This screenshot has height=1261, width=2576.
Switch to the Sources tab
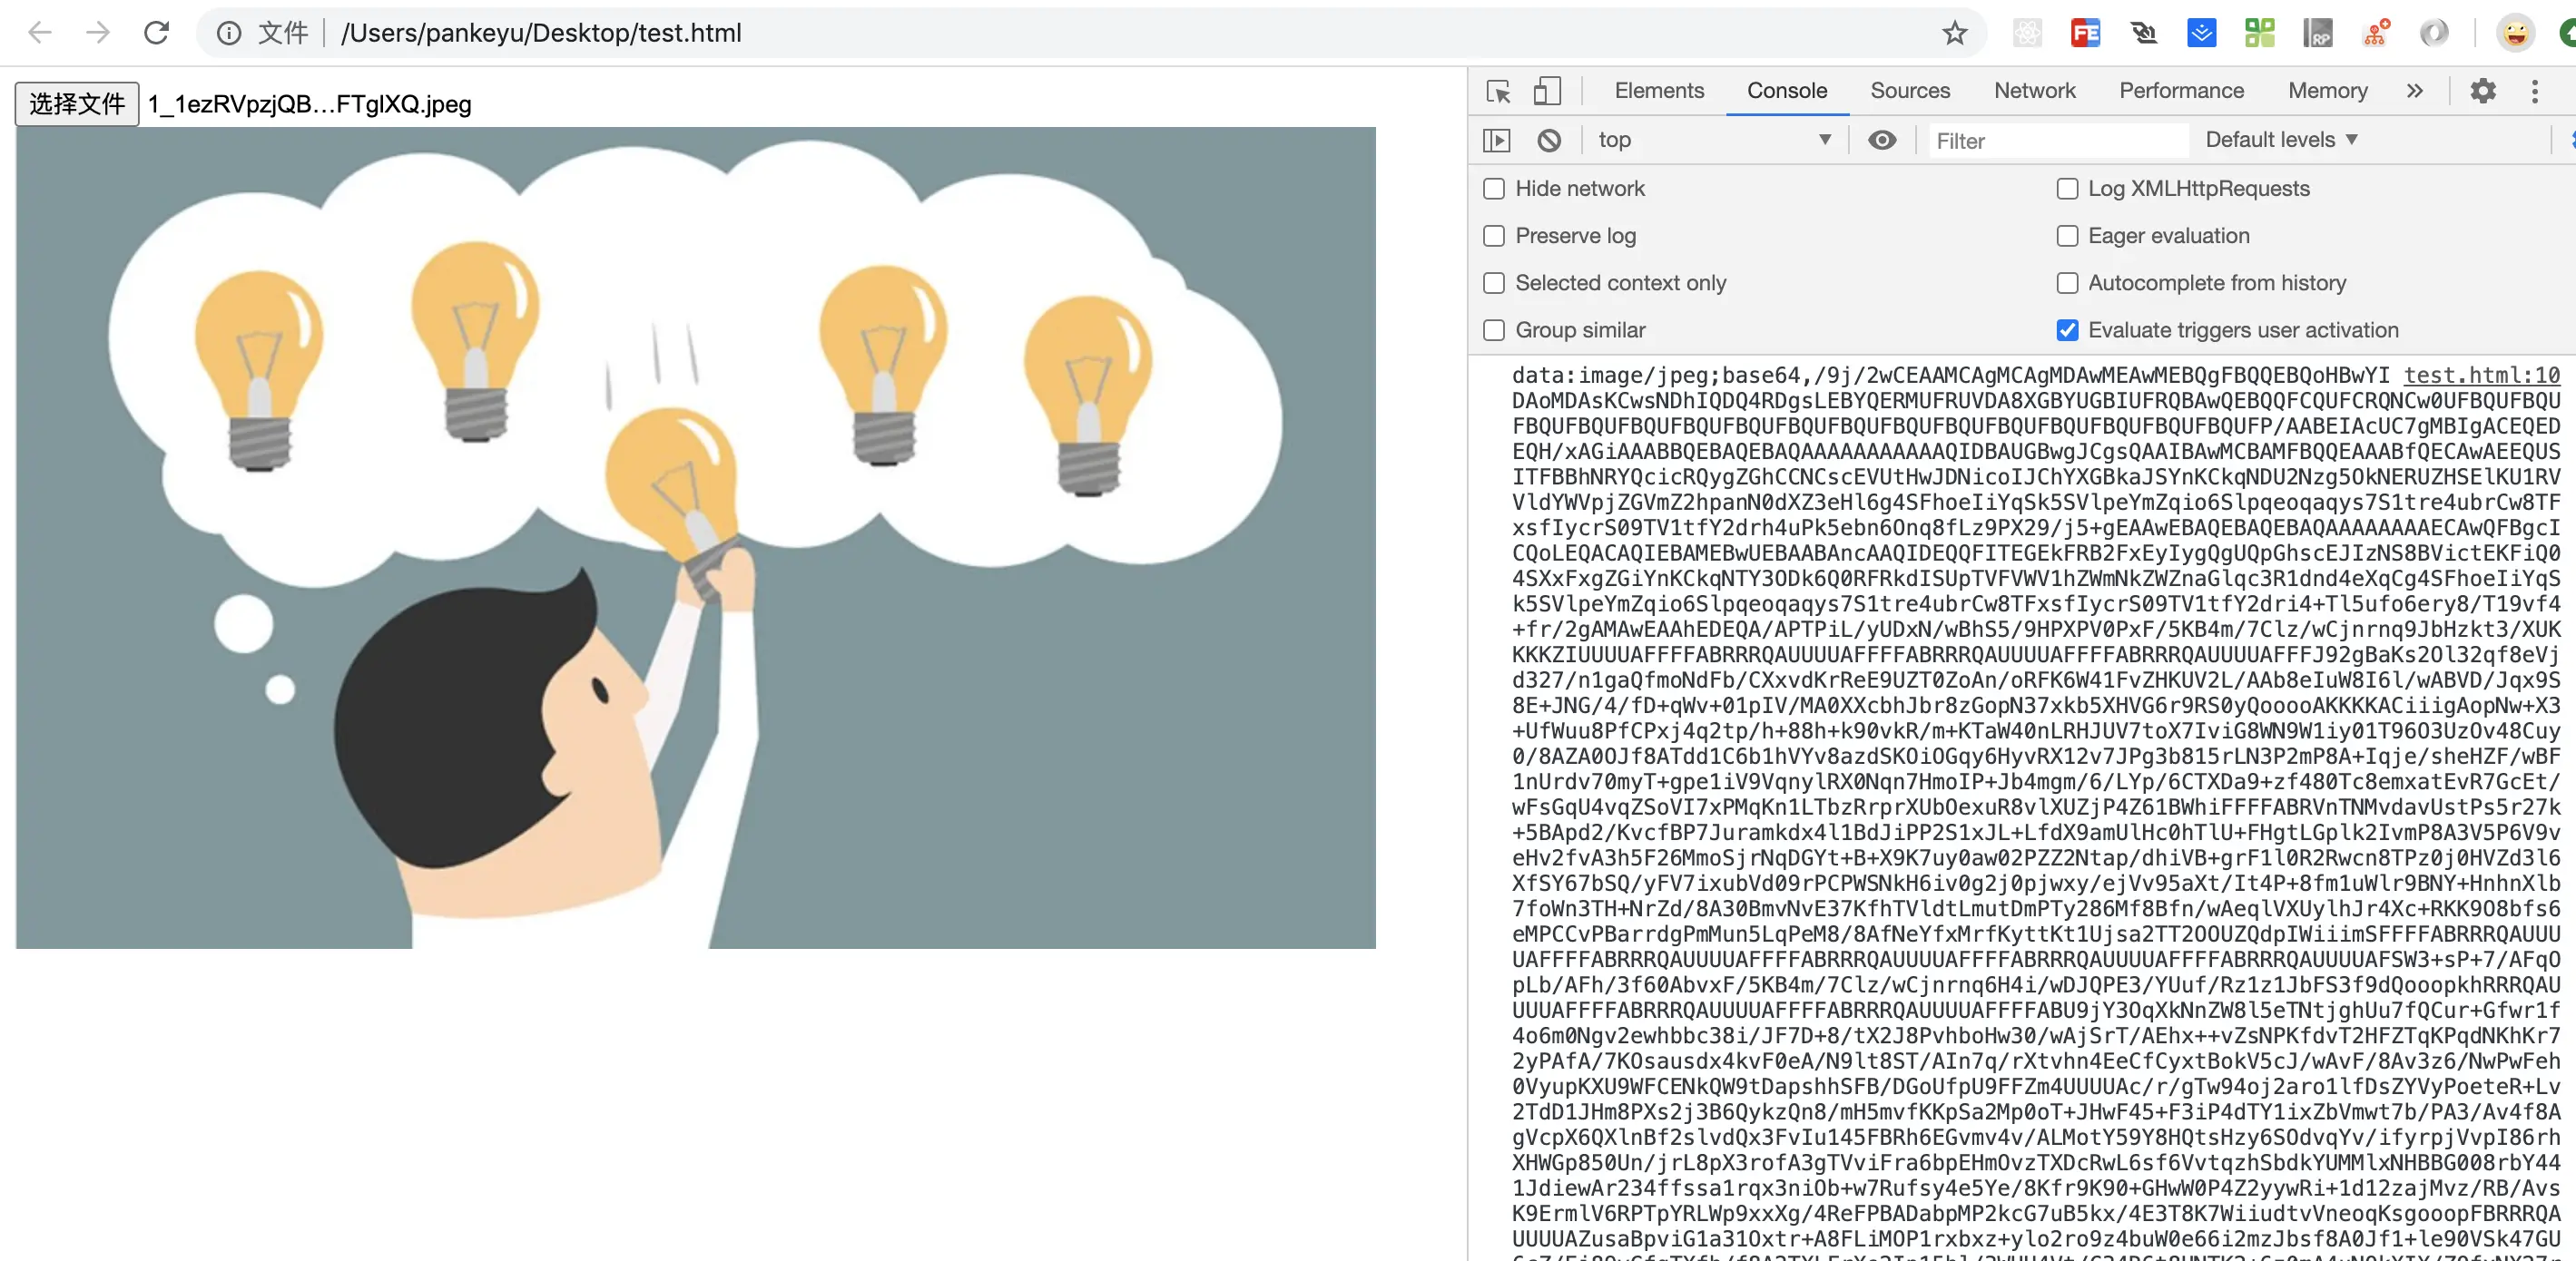coord(1909,91)
